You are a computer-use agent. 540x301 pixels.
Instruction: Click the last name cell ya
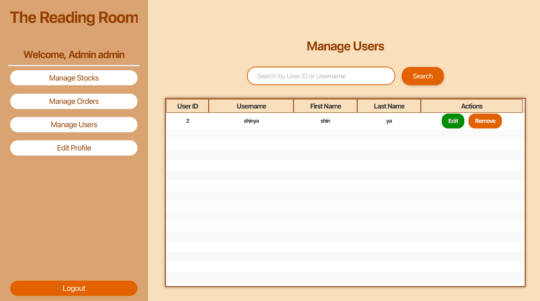[389, 121]
